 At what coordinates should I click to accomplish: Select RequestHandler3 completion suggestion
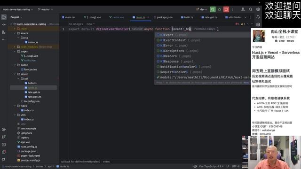pos(203,72)
